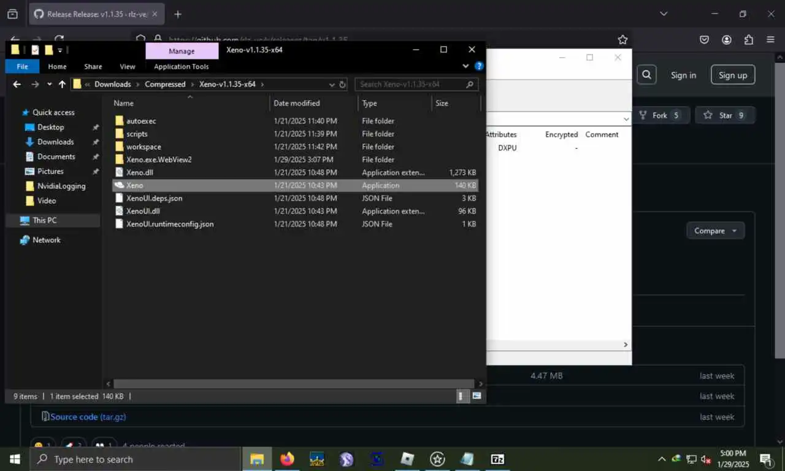Open Desktop in navigation pane
The height and width of the screenshot is (471, 785).
[50, 127]
